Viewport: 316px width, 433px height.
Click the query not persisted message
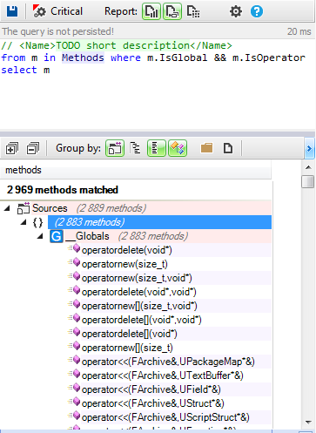click(58, 31)
